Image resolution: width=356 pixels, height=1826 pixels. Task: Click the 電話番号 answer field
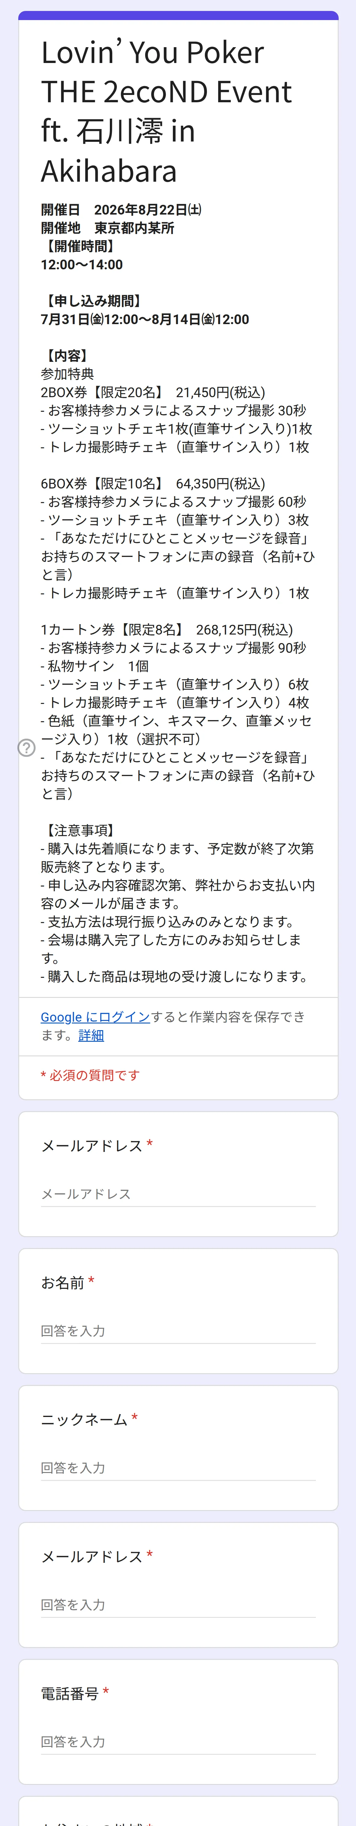click(x=178, y=1742)
